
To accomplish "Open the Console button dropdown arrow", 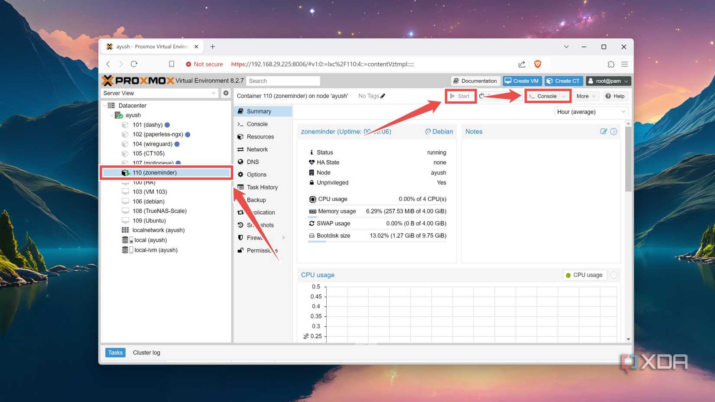I will click(563, 96).
